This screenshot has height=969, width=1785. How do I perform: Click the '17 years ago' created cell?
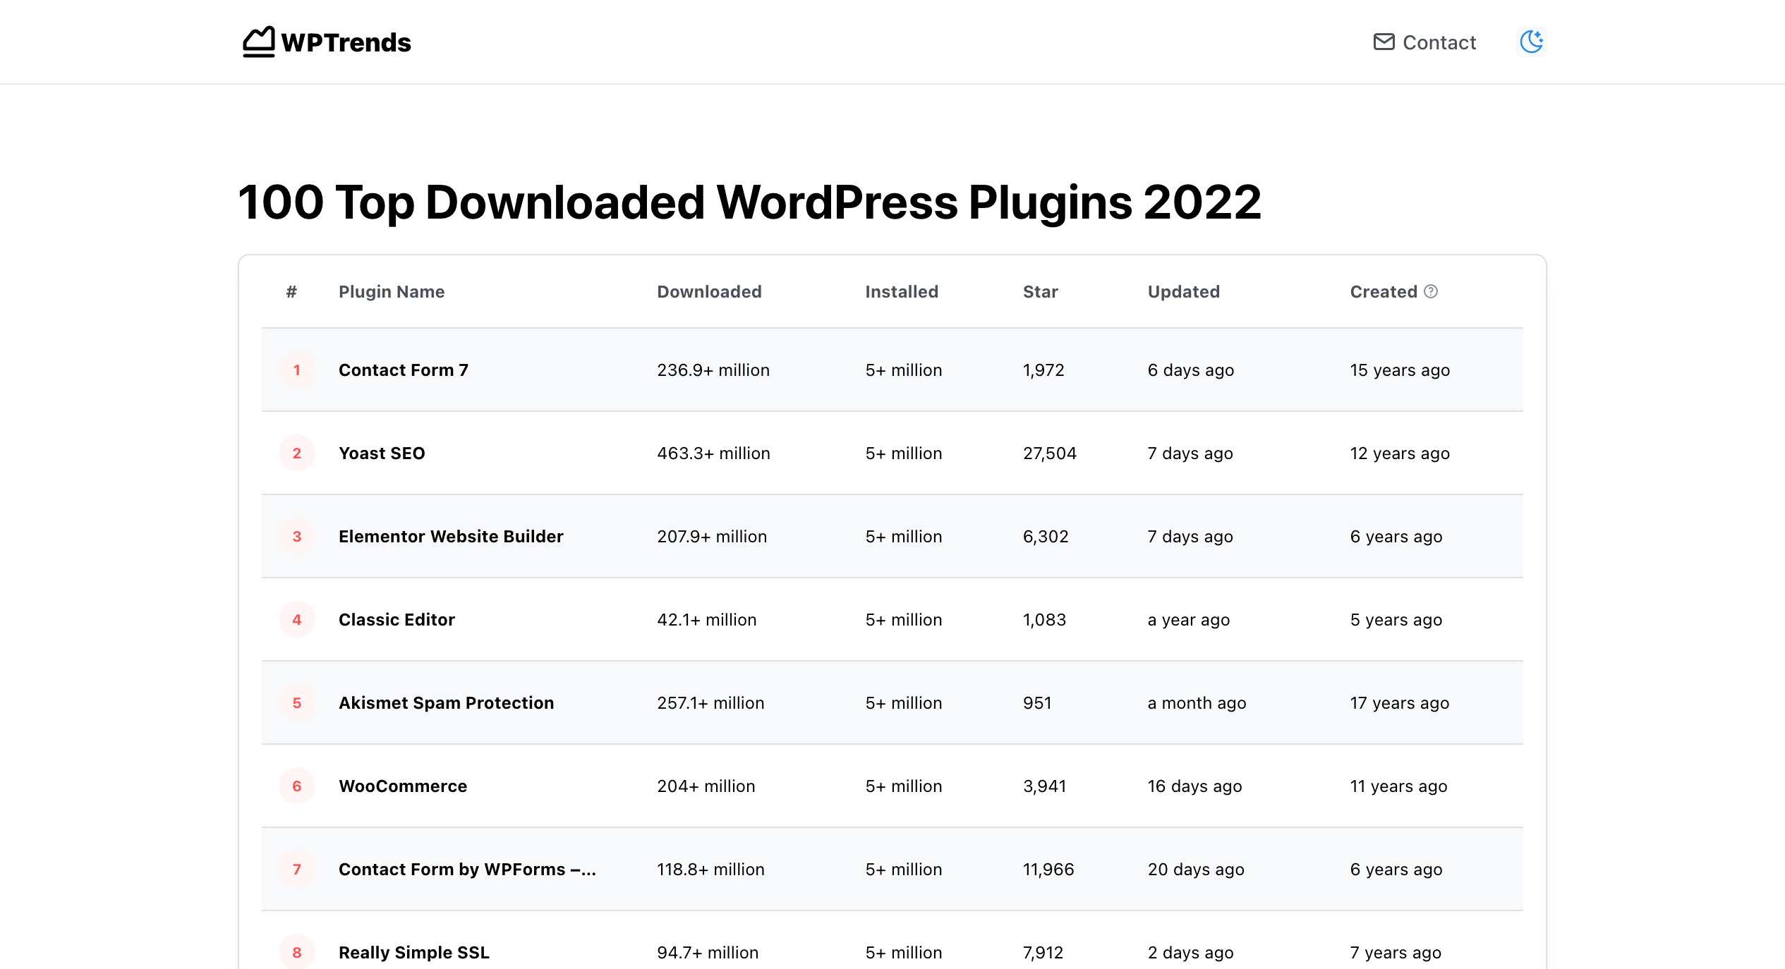(1400, 703)
